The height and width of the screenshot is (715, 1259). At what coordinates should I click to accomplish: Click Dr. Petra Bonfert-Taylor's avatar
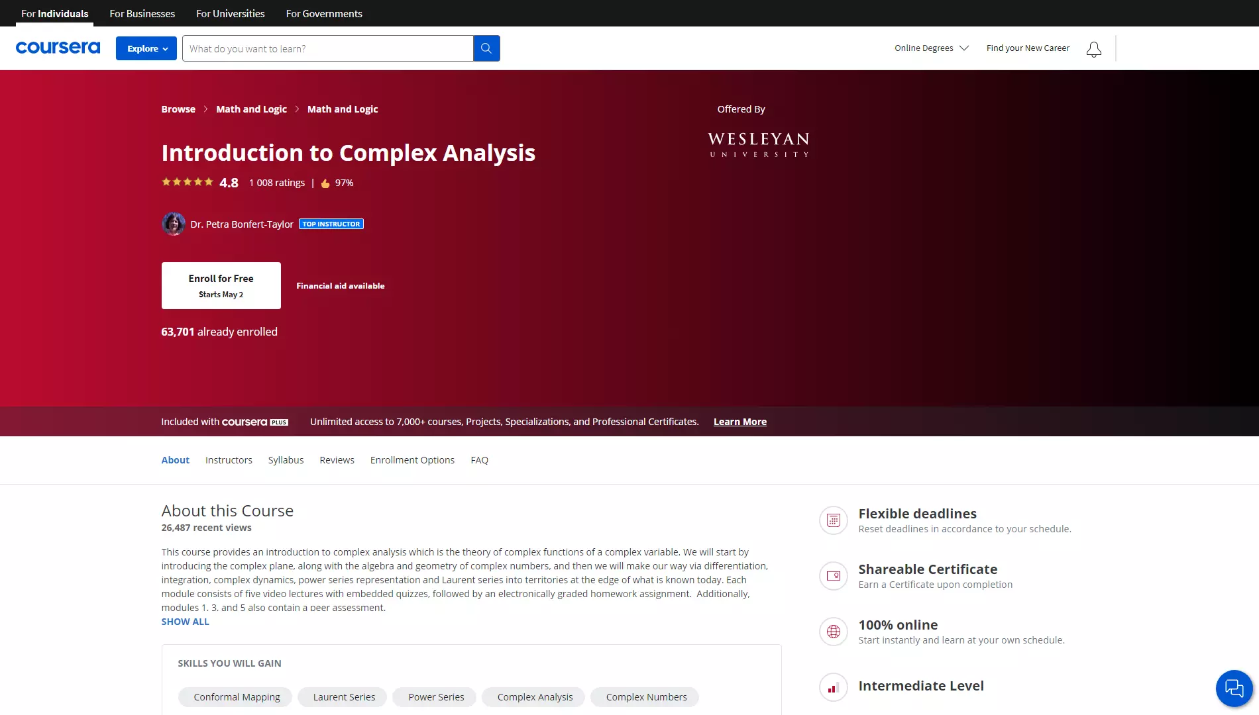pos(174,224)
